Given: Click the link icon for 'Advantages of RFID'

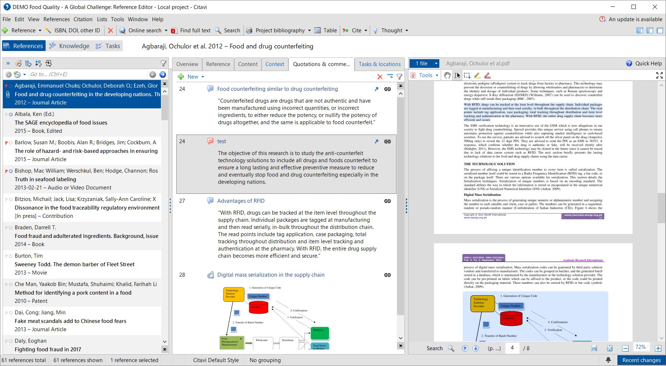Looking at the screenshot, I should pyautogui.click(x=388, y=201).
